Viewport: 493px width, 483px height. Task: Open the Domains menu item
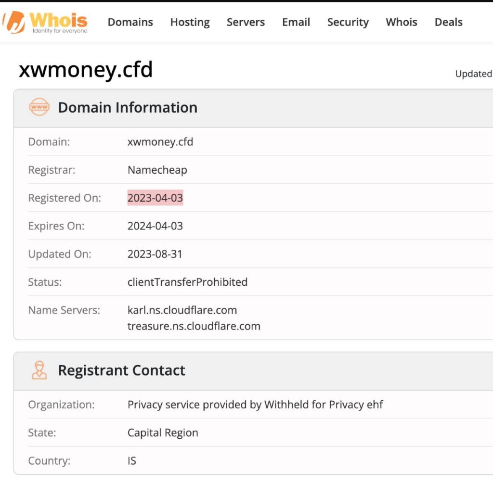coord(130,22)
